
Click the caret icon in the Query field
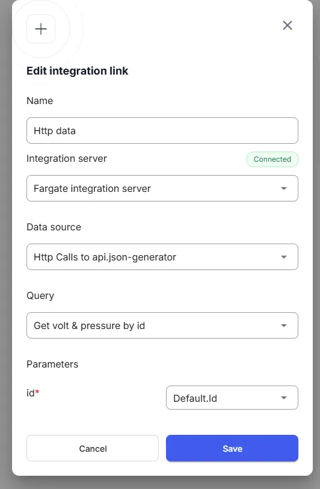point(284,325)
